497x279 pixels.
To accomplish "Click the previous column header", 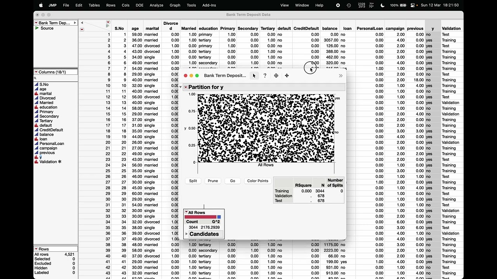I will pyautogui.click(x=415, y=28).
